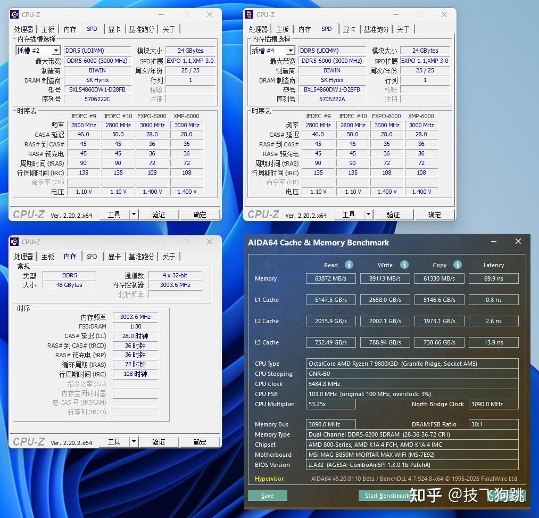Click FSB:DRAM ratio value 1:30

tap(136, 326)
